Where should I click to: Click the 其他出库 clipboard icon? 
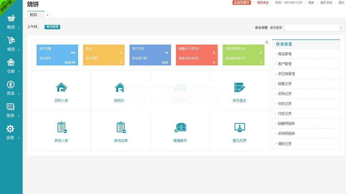tap(121, 128)
